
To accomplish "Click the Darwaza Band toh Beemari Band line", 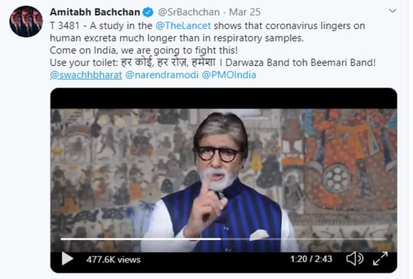I will [311, 63].
